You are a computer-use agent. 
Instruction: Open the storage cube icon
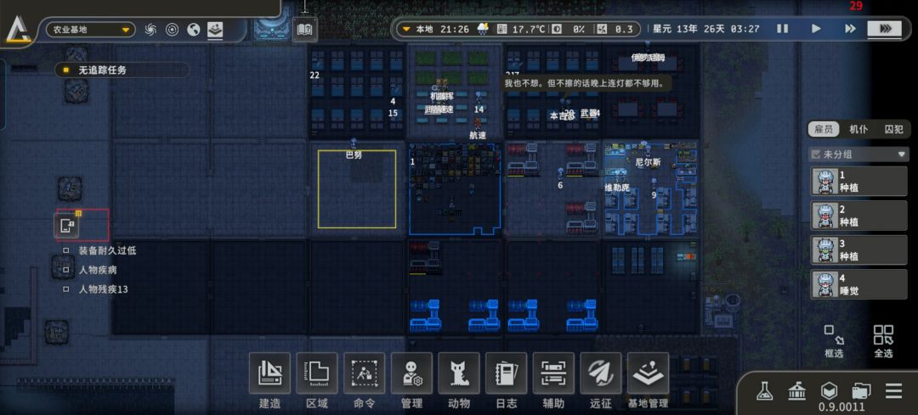point(829,390)
